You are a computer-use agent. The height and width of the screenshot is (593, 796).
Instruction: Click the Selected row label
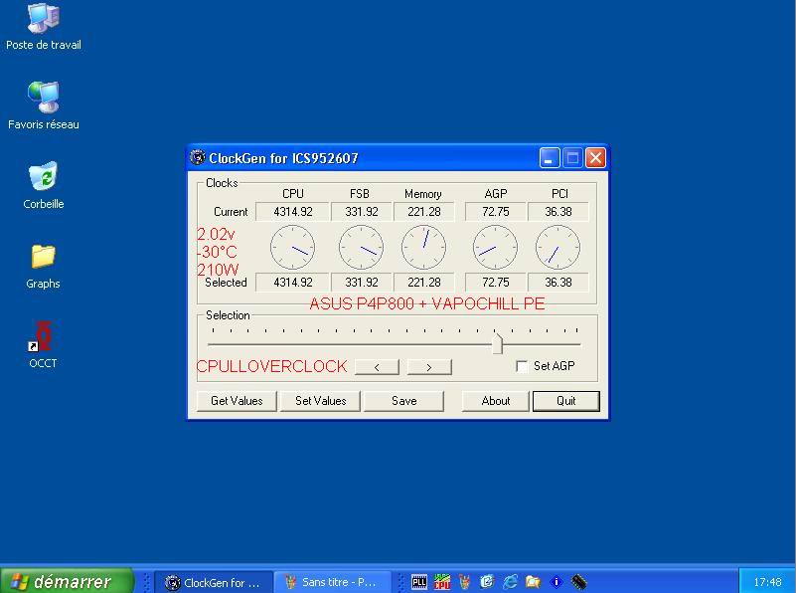226,283
